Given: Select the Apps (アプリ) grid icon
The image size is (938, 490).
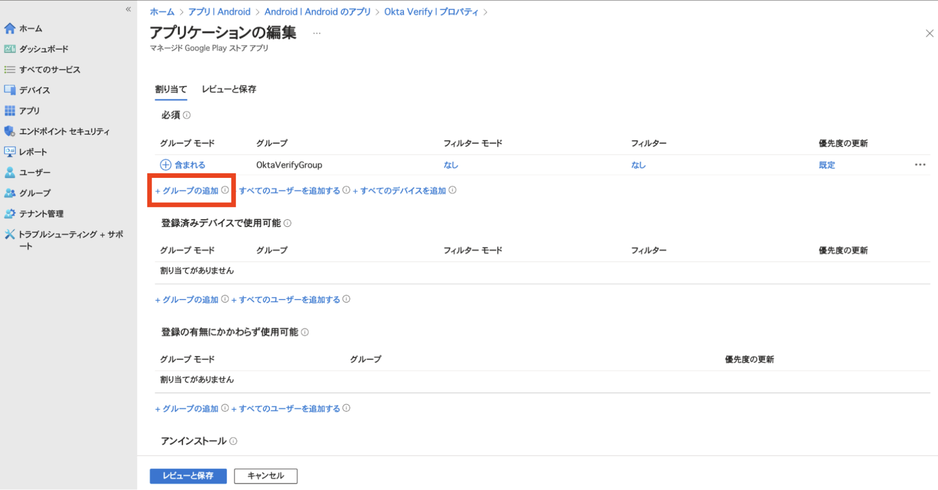Looking at the screenshot, I should coord(9,110).
